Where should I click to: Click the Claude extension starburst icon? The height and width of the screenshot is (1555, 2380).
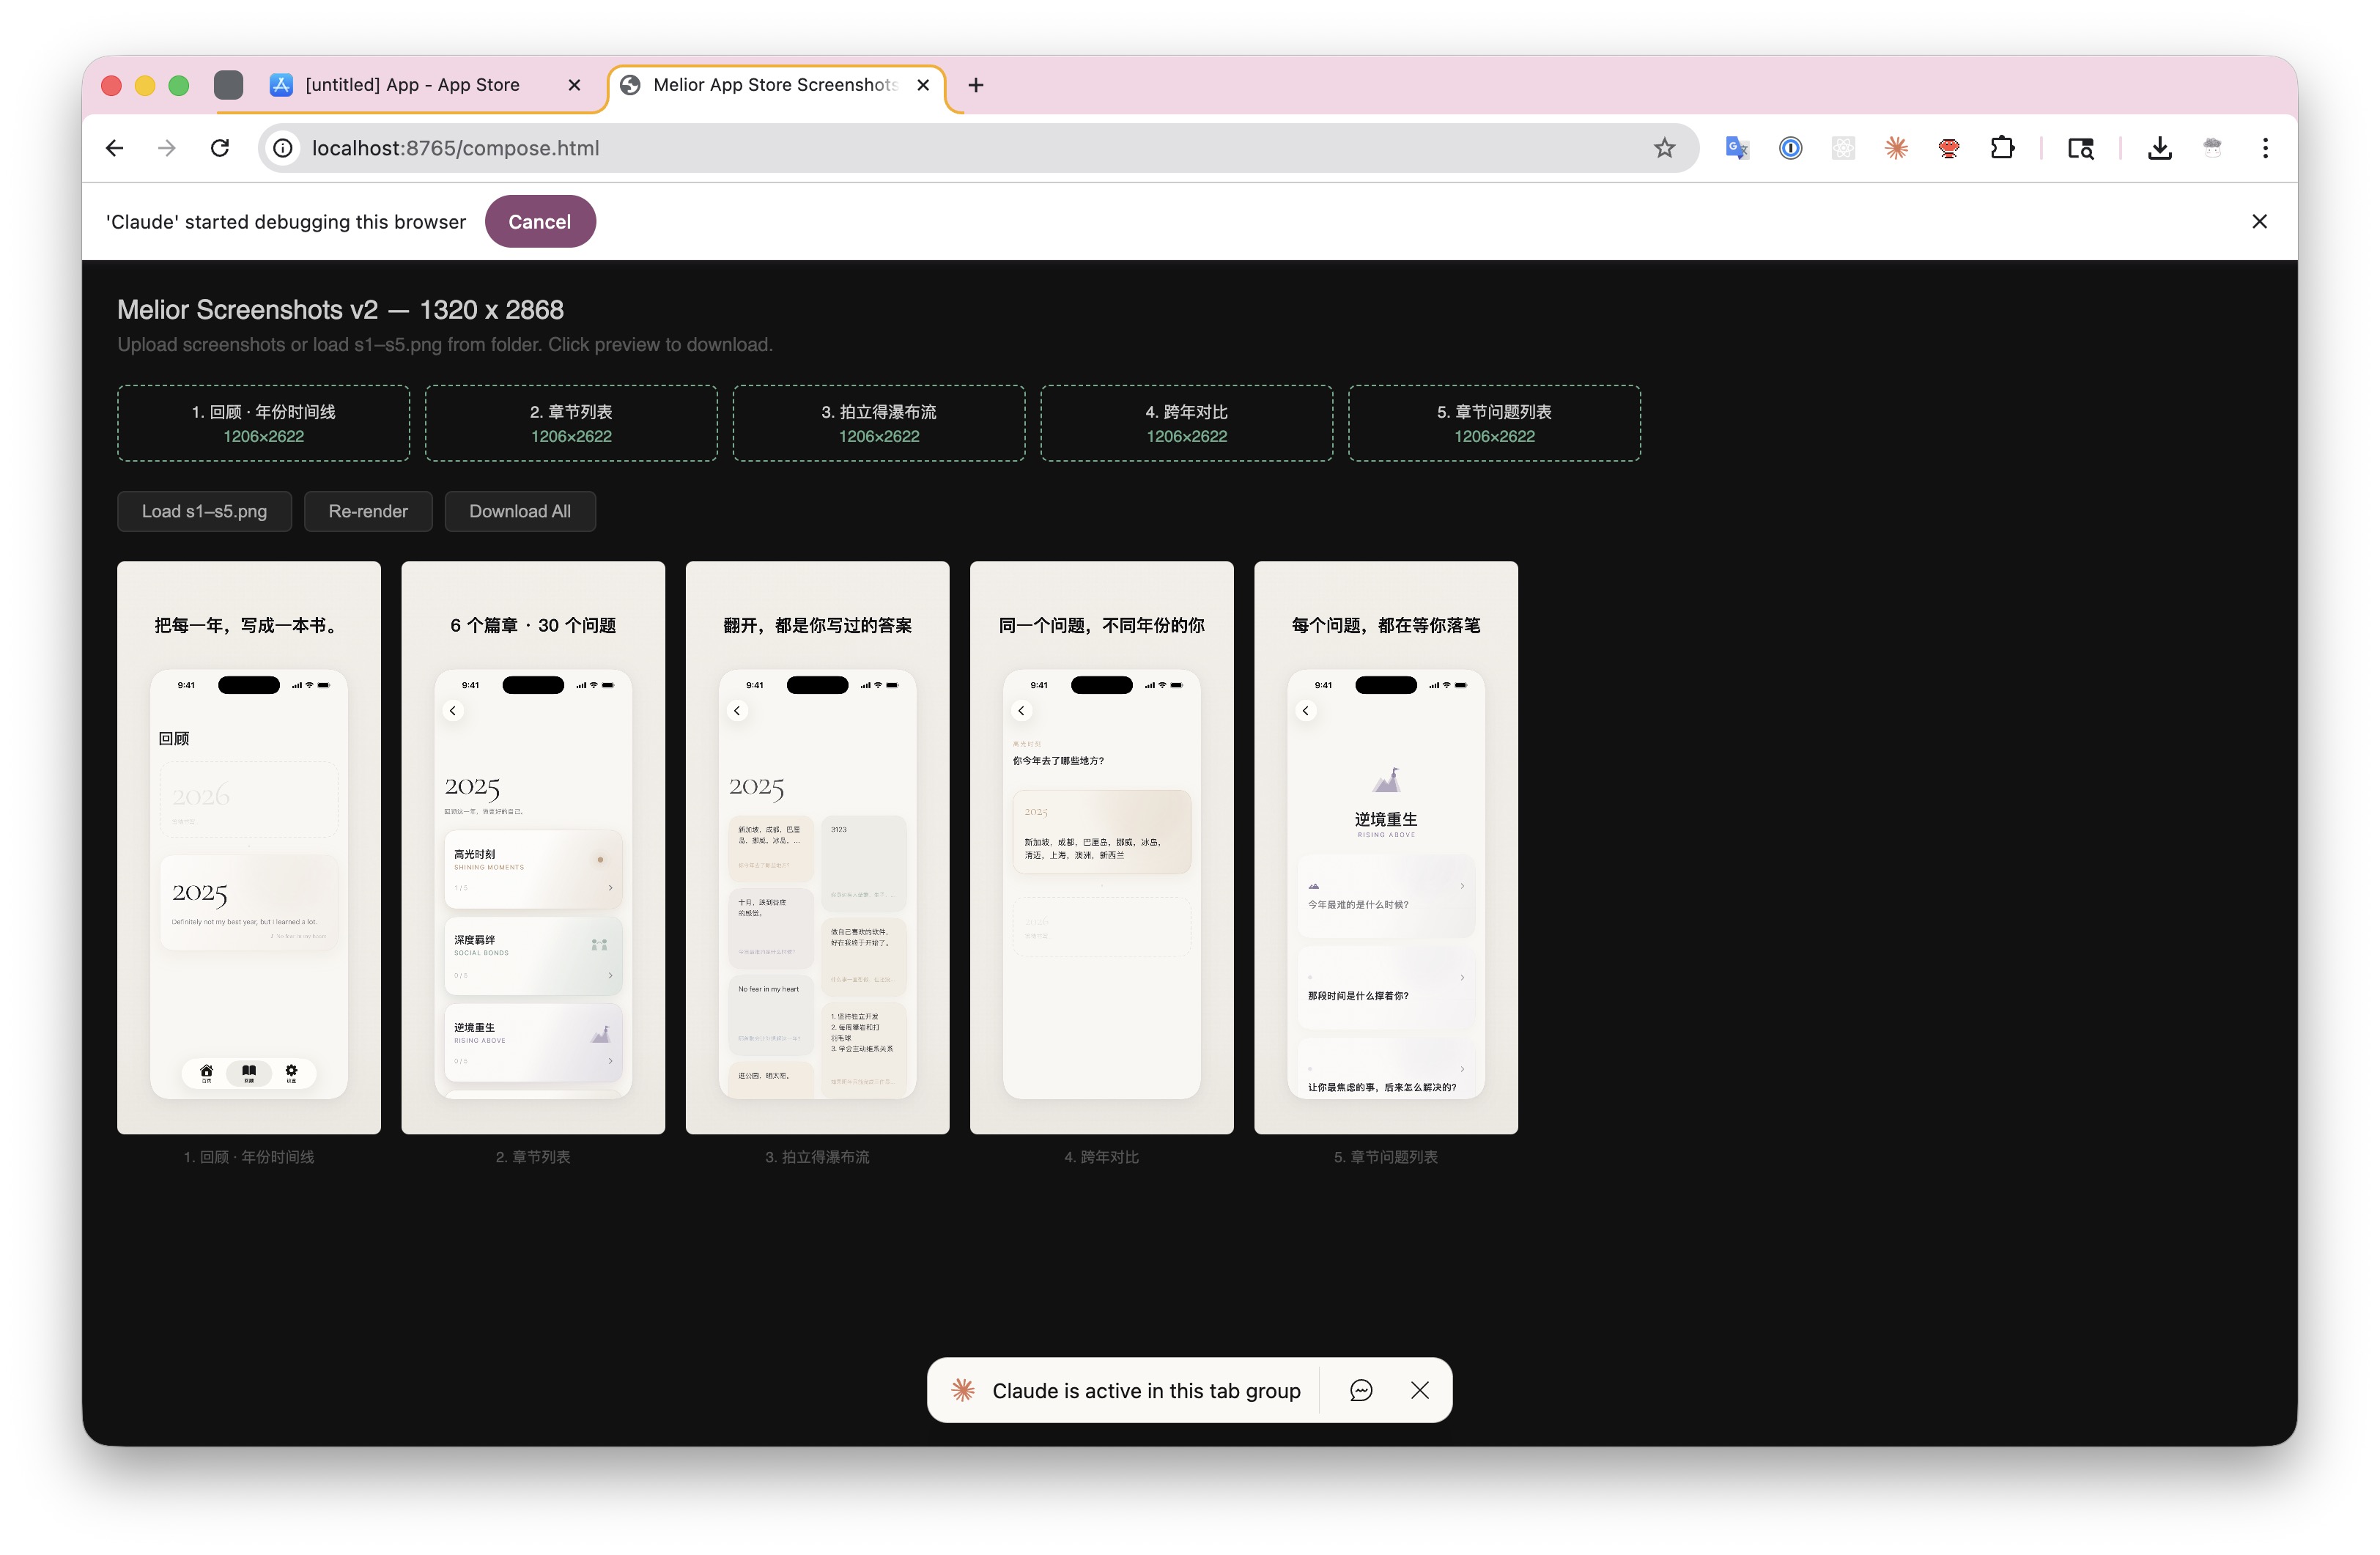pyautogui.click(x=1896, y=148)
